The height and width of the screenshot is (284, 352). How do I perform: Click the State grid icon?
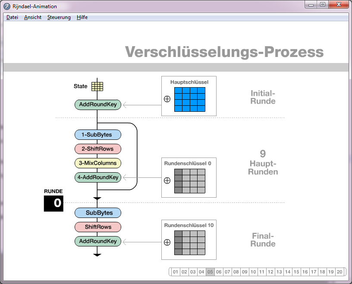(x=97, y=86)
